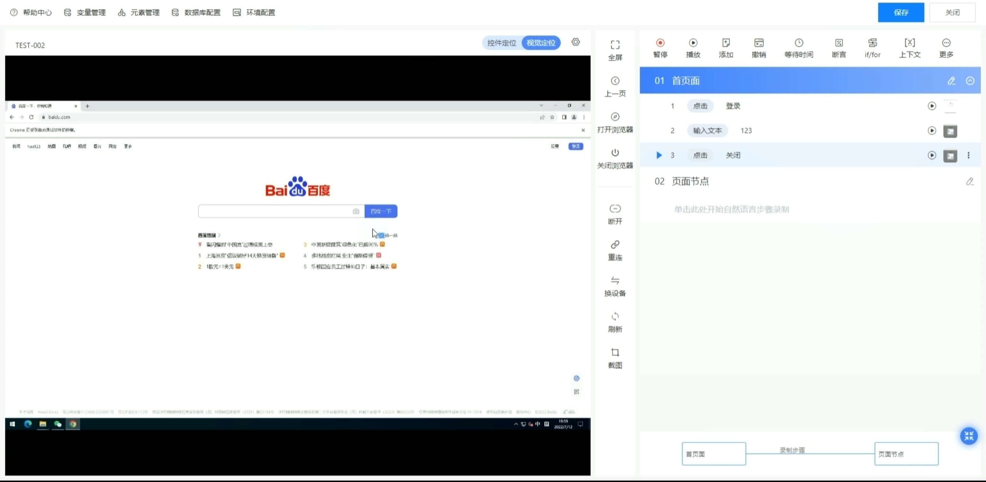This screenshot has height=482, width=986.
Task: Click the 保存 save button
Action: [x=901, y=12]
